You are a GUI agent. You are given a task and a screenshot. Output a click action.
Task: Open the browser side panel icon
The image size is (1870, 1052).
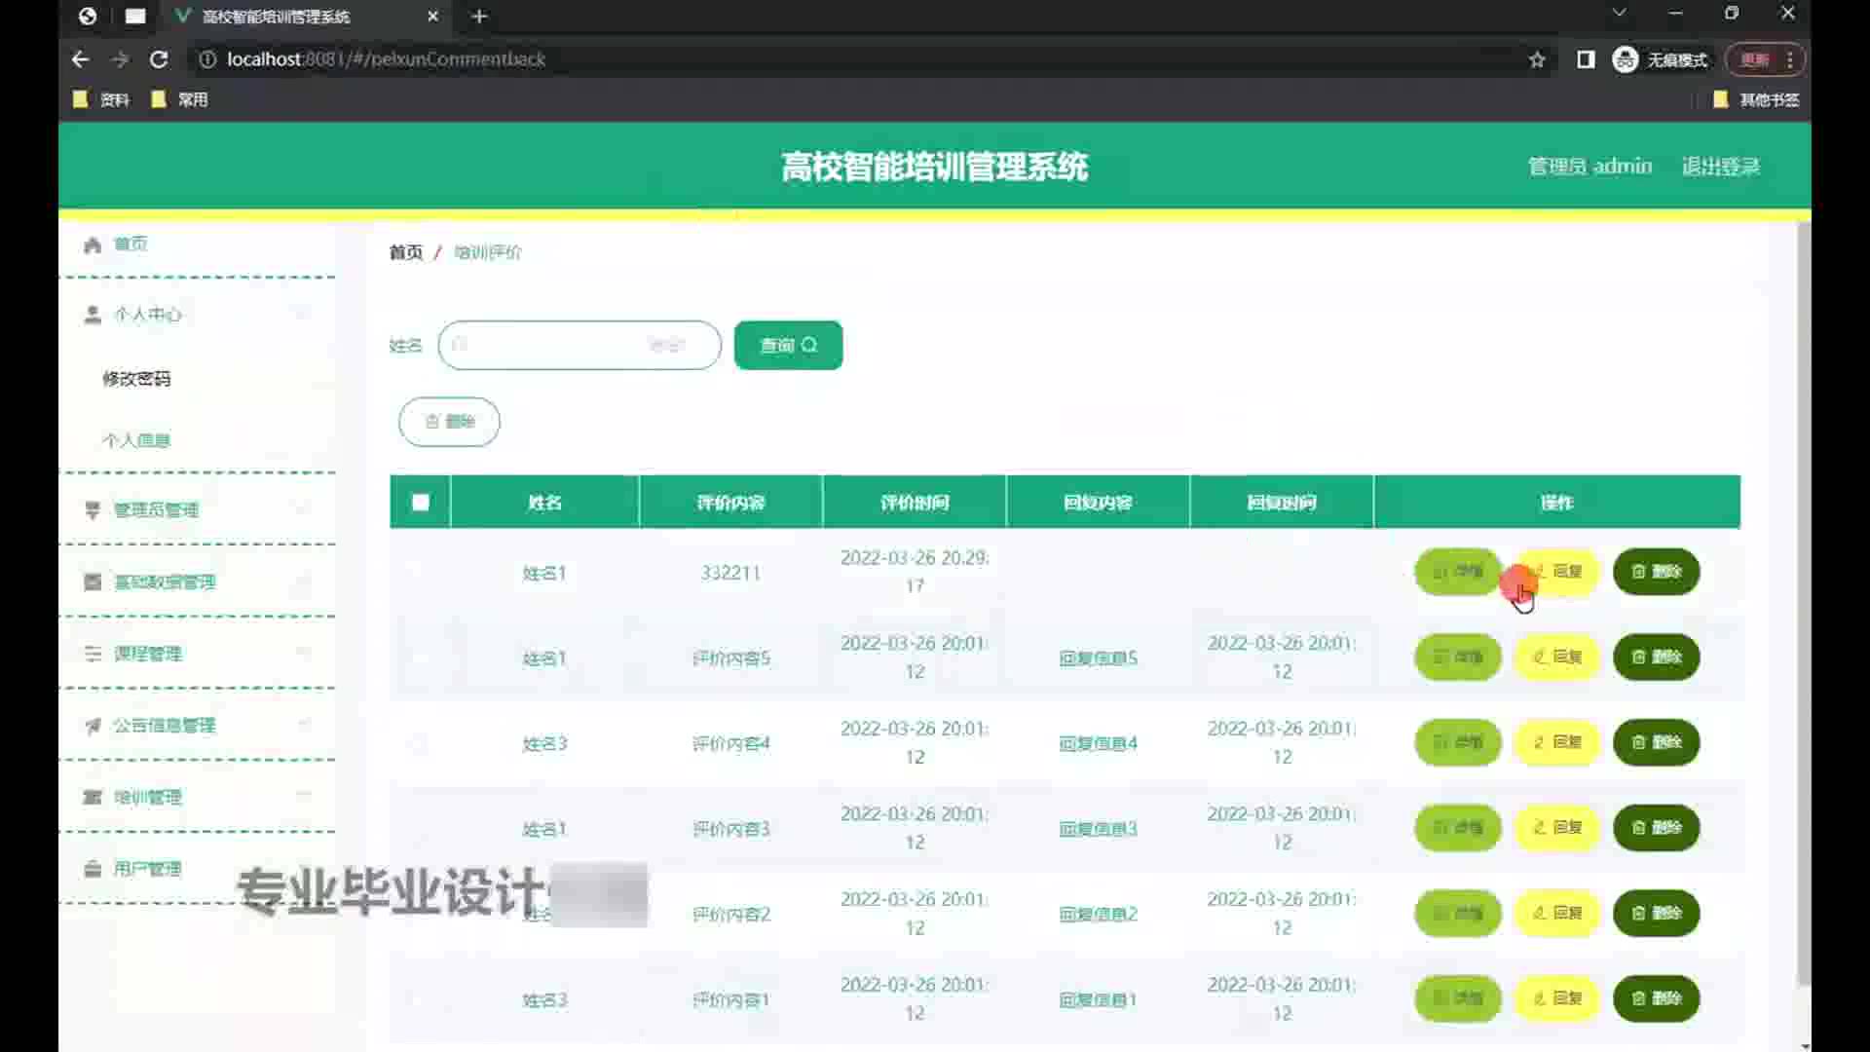pos(1586,59)
